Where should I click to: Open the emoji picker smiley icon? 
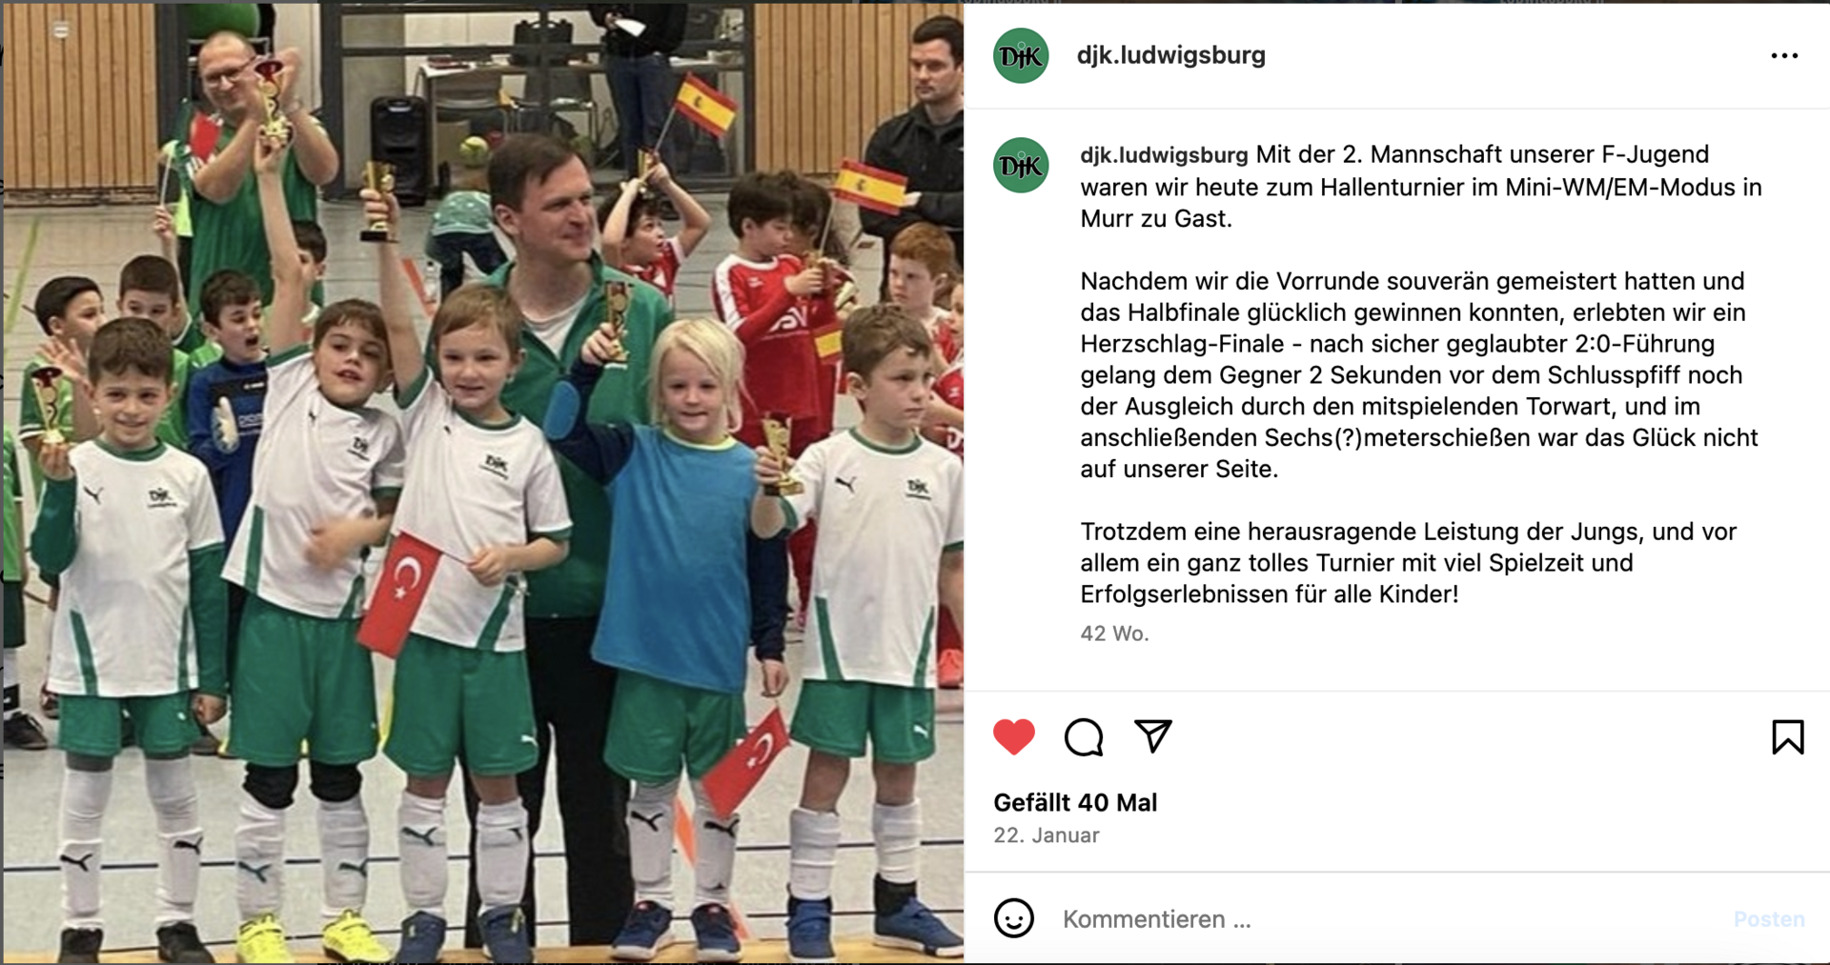coord(1013,918)
